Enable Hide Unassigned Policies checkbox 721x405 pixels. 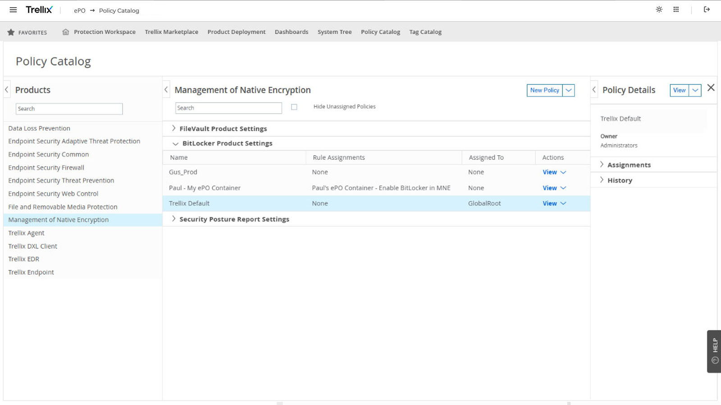click(x=294, y=107)
